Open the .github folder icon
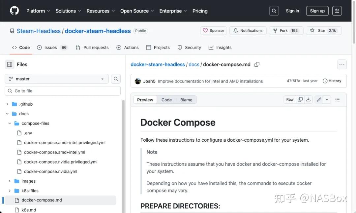 click(x=15, y=104)
